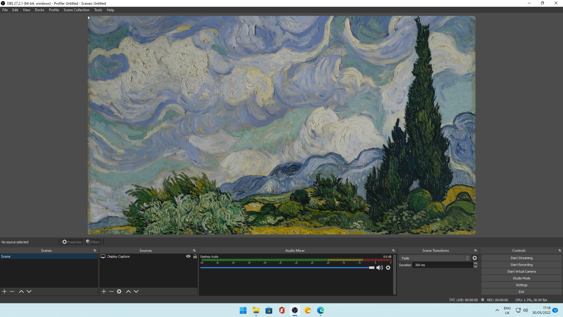Add a new scene with plus icon

coord(4,291)
